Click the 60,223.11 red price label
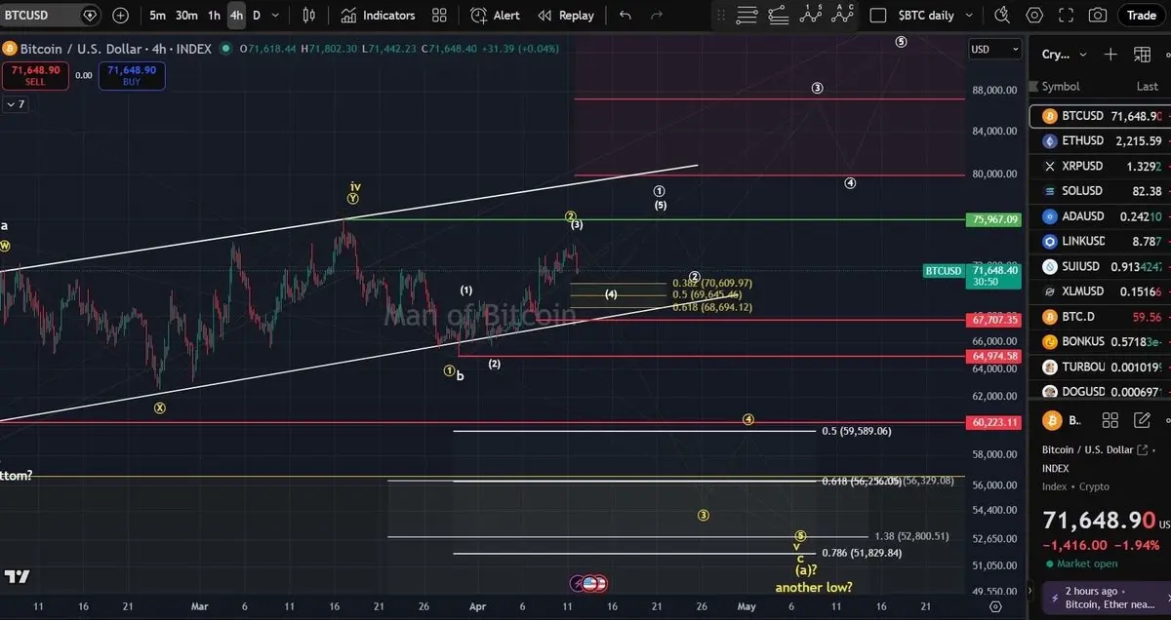 pyautogui.click(x=994, y=422)
